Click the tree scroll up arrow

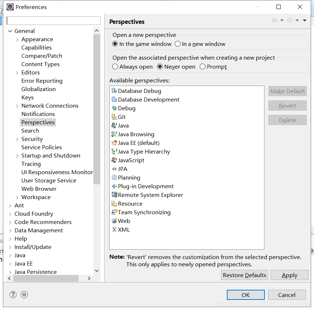coord(97,31)
